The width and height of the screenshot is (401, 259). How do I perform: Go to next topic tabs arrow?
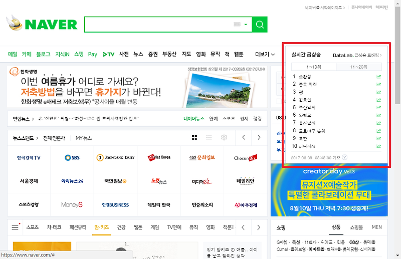tap(259, 227)
